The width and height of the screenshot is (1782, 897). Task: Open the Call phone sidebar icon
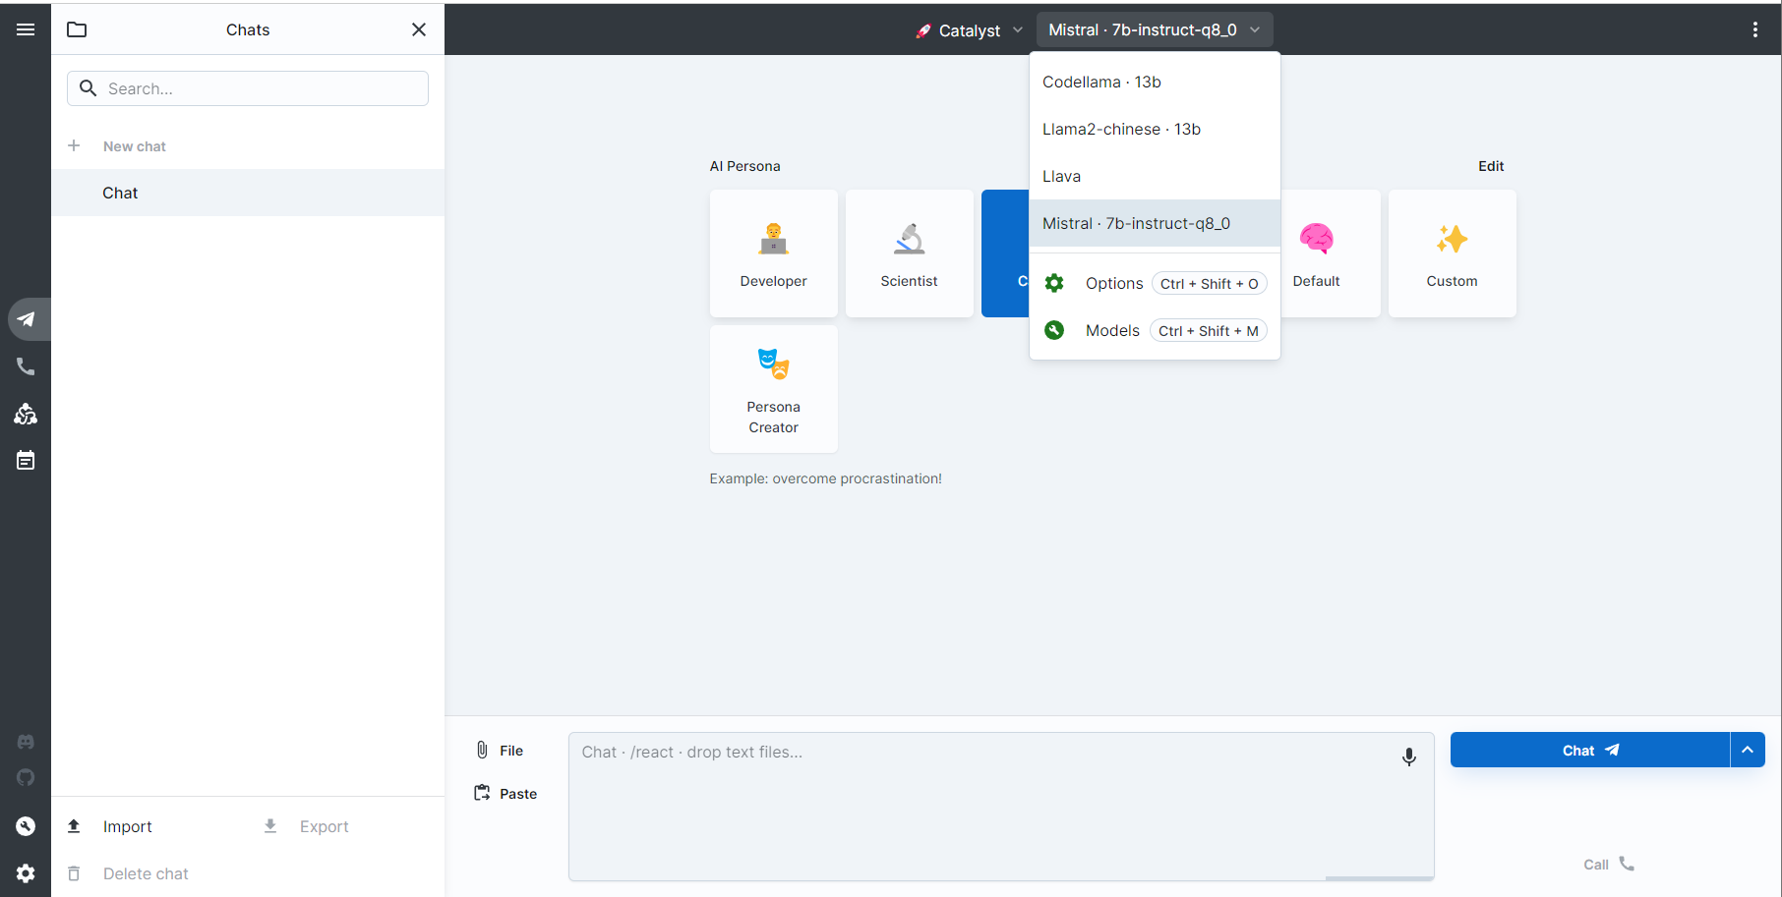26,366
